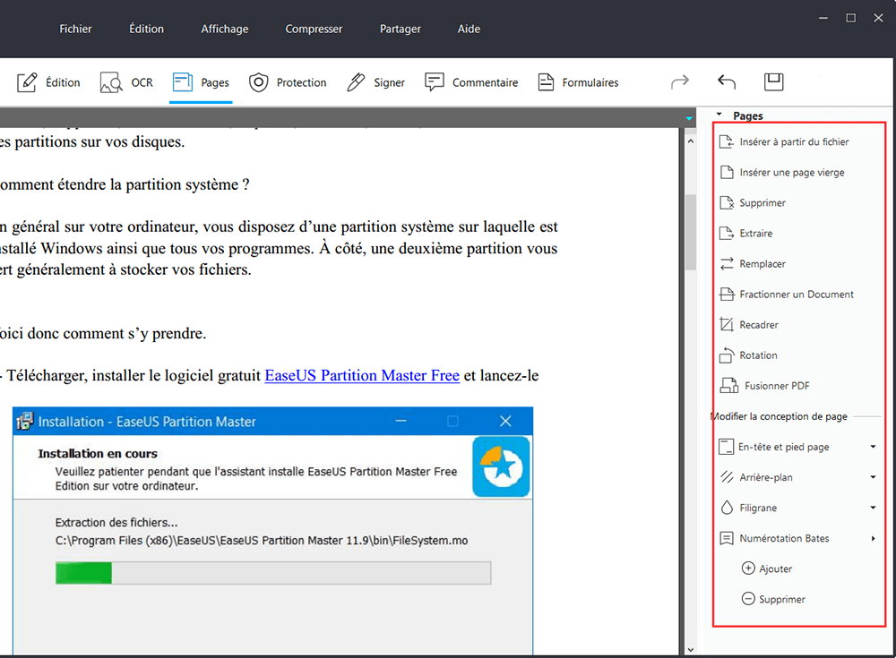896x658 pixels.
Task: Click the Pages tool icon
Action: tap(183, 82)
